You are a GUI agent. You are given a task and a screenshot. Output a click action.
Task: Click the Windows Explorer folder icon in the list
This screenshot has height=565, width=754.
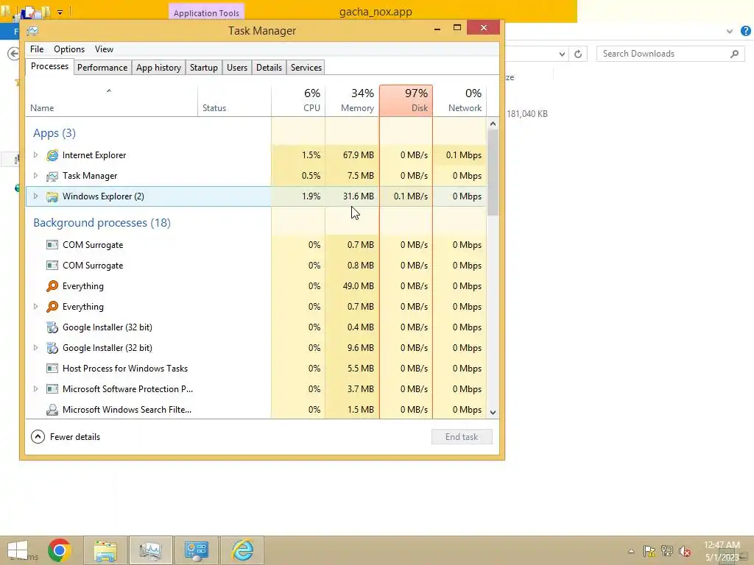pyautogui.click(x=52, y=196)
